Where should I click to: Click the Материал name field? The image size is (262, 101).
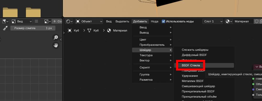coord(243,21)
